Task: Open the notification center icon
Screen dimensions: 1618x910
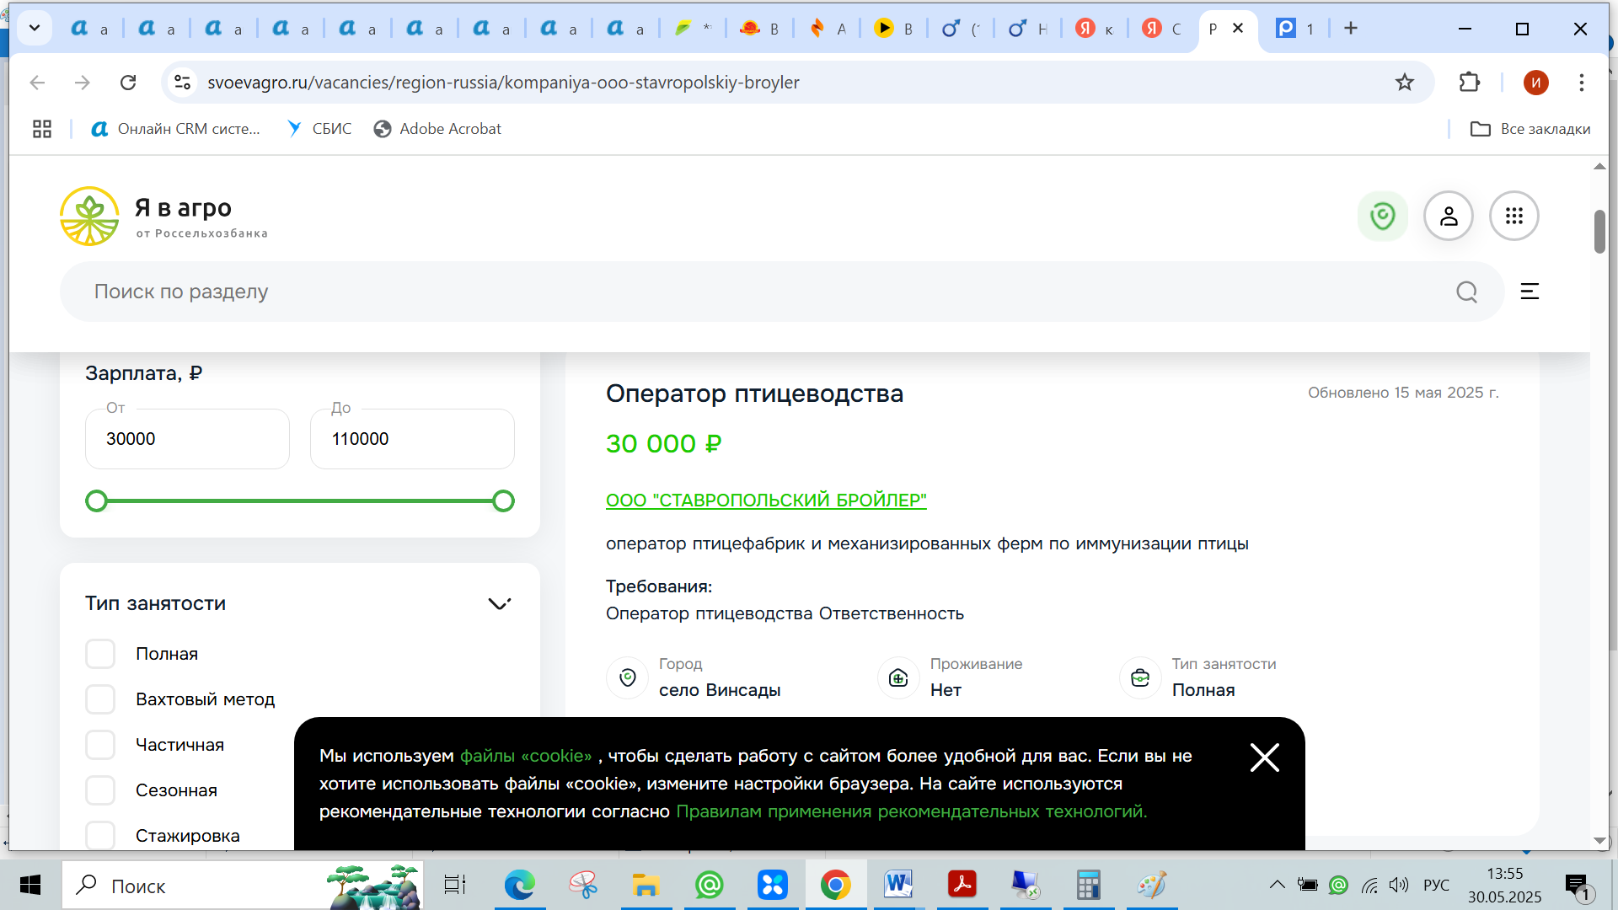Action: [1578, 886]
